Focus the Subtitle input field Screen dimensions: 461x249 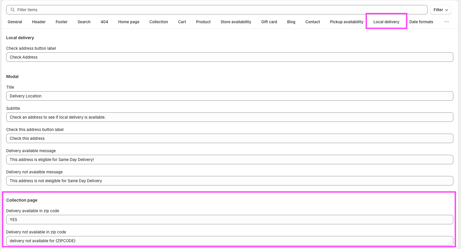[x=229, y=117]
